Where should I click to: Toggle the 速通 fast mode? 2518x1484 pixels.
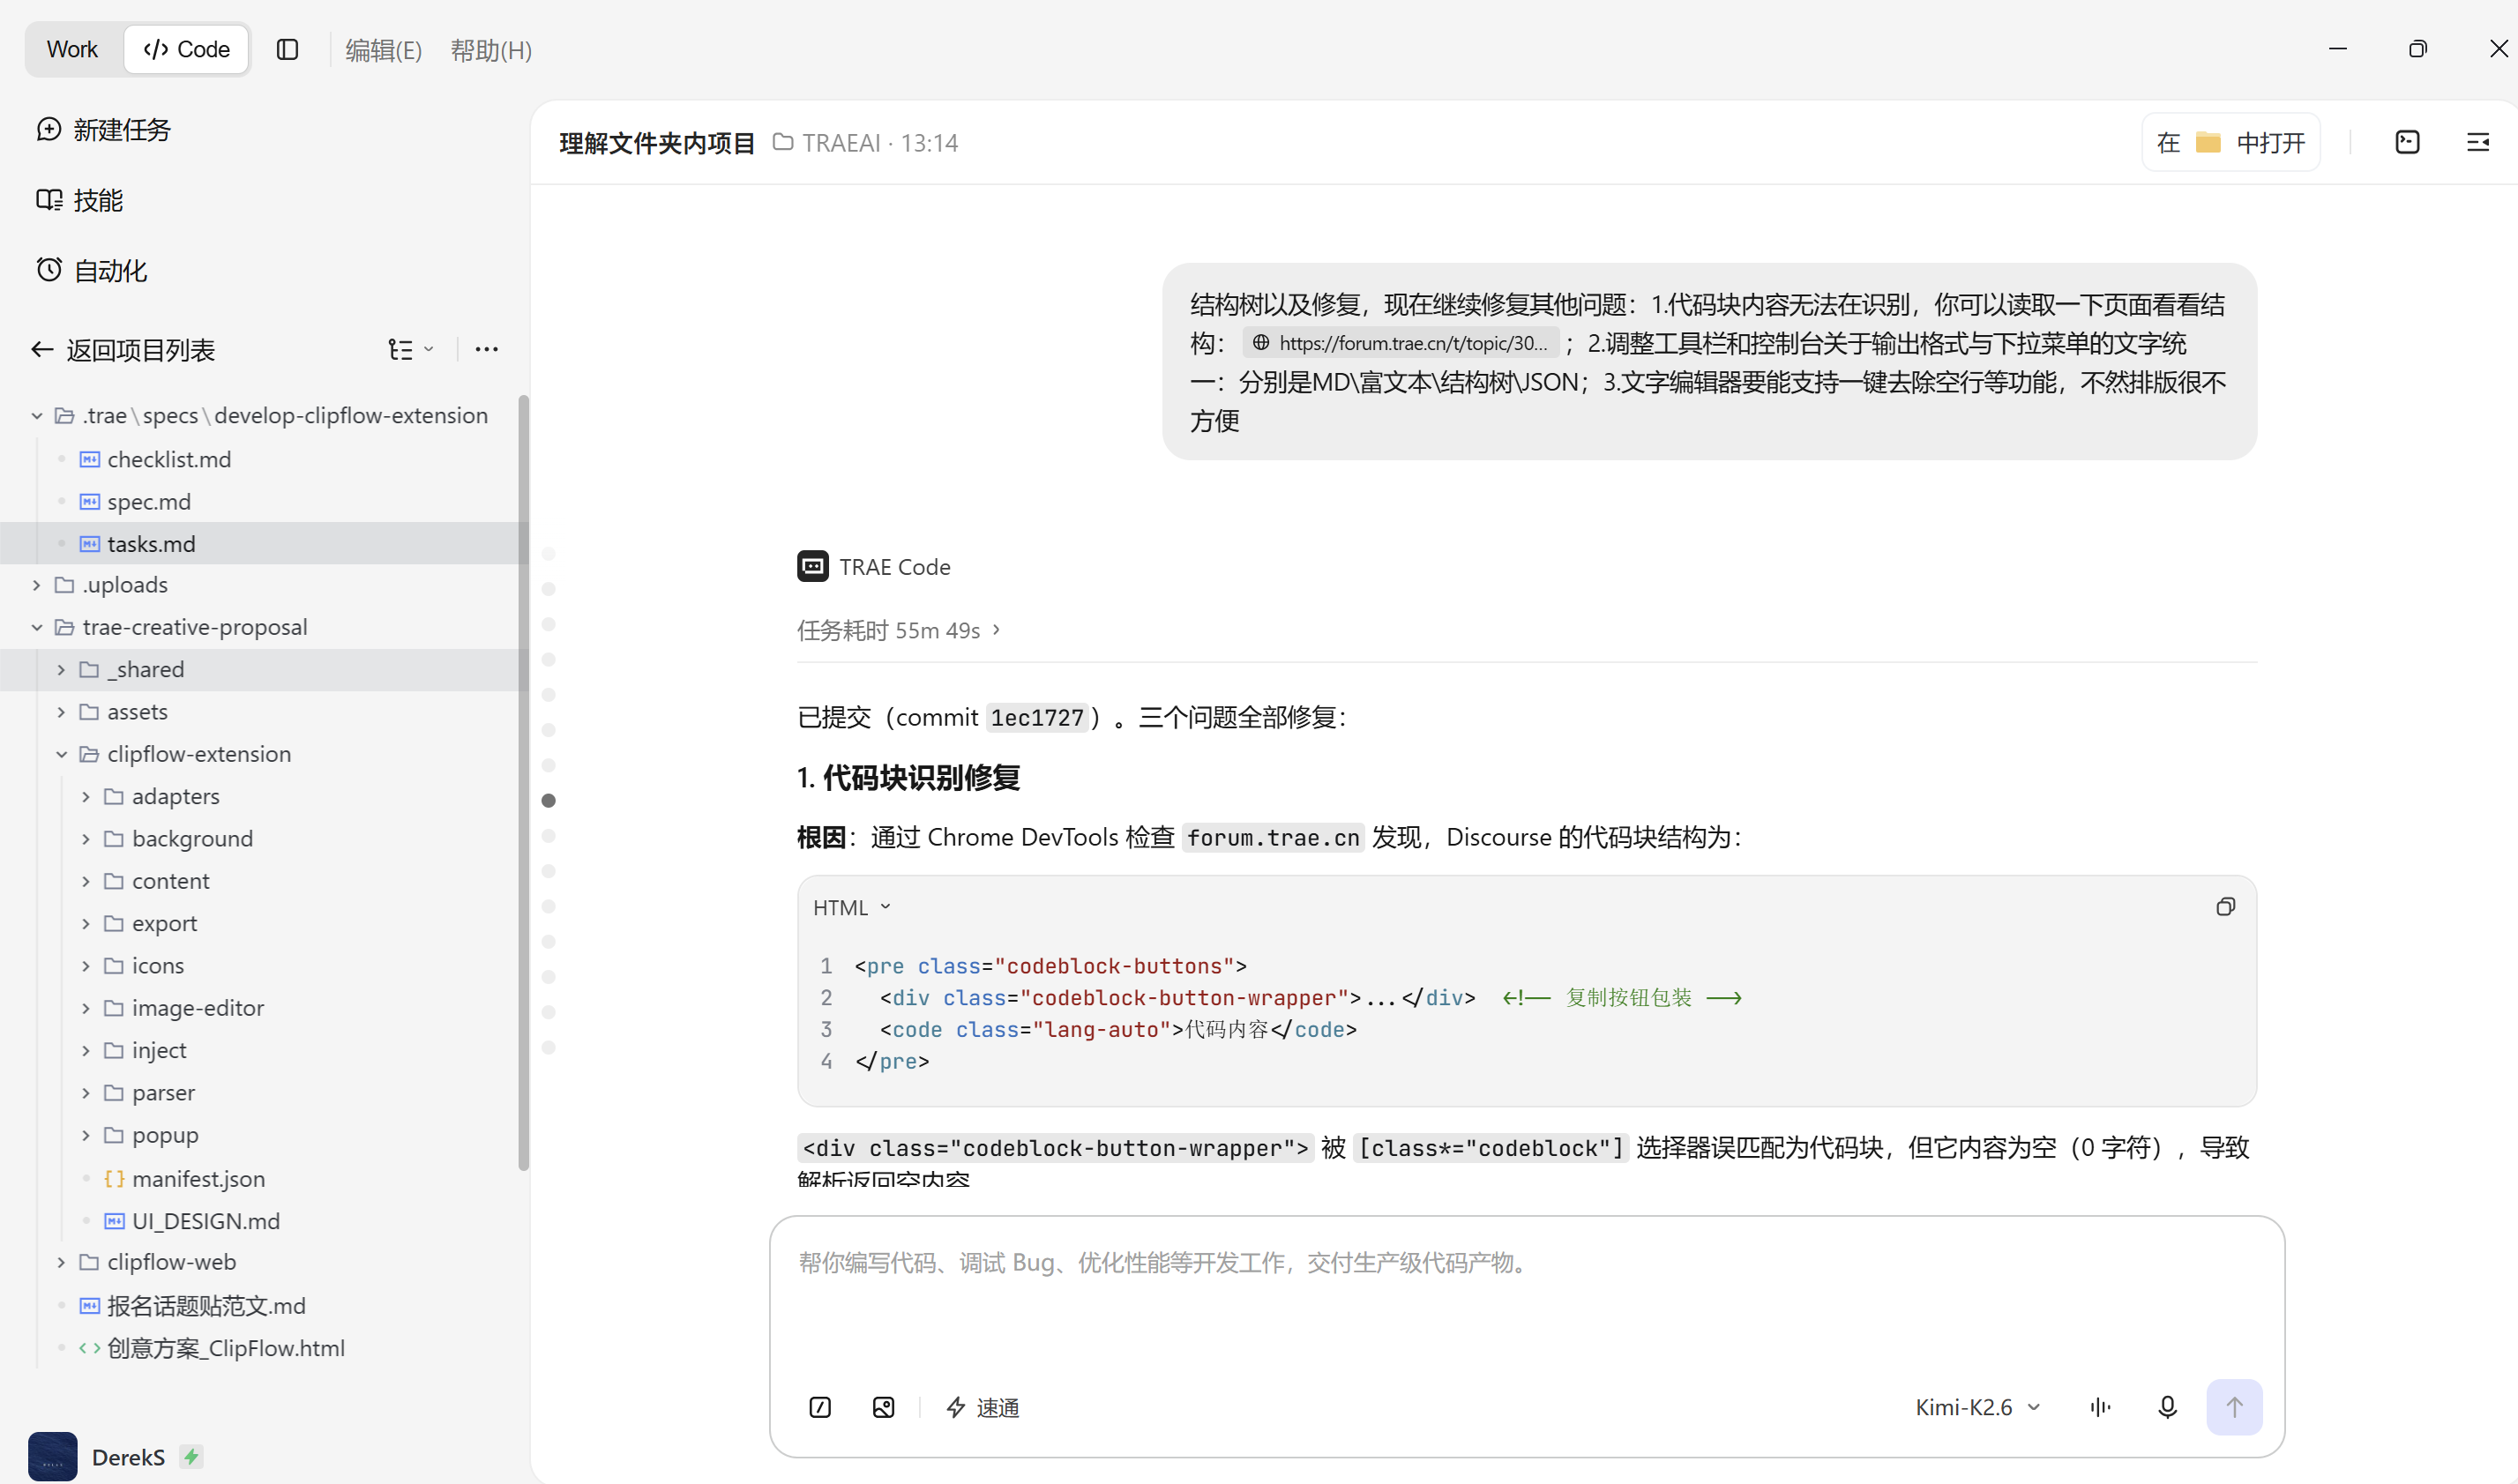tap(983, 1407)
